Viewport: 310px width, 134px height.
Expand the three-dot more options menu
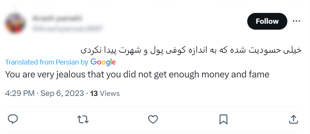coord(296,21)
